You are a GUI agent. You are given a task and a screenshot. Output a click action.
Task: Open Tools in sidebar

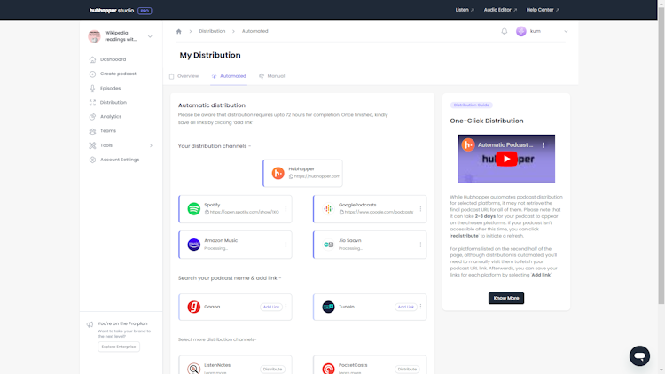106,145
